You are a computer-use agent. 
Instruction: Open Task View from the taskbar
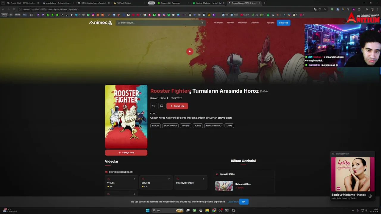click(x=188, y=210)
